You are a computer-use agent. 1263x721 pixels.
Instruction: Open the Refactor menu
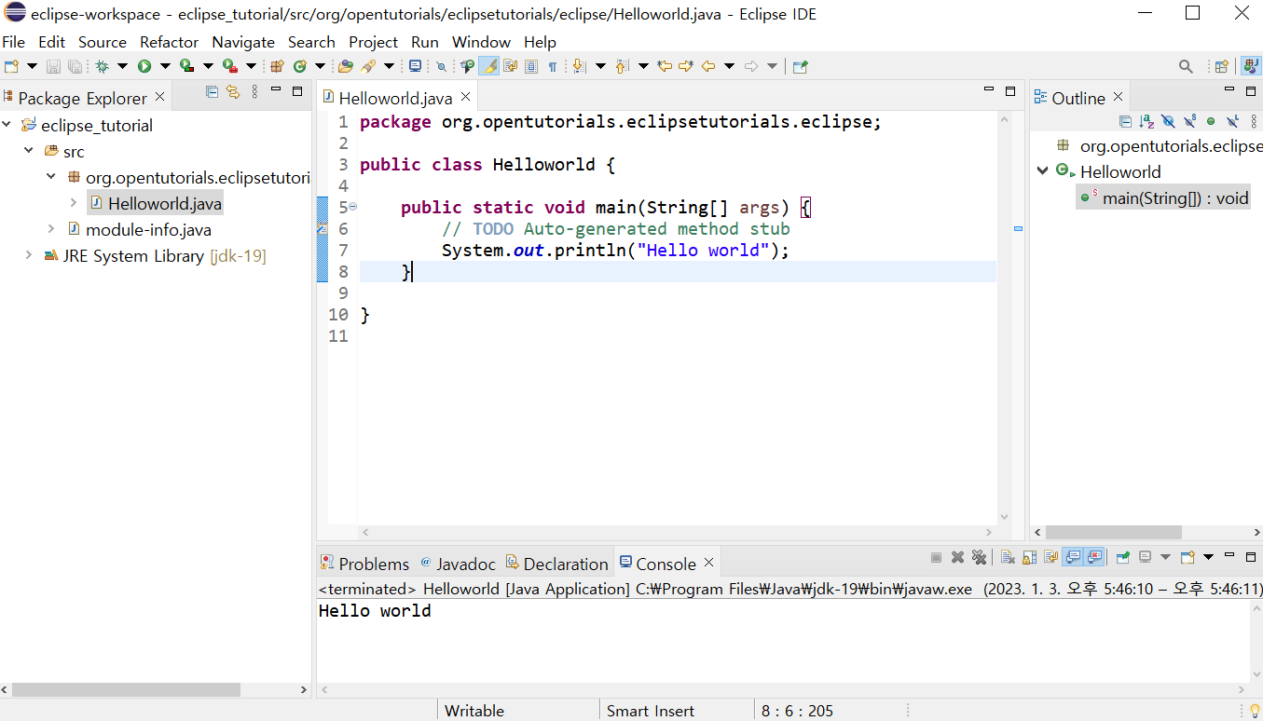169,42
